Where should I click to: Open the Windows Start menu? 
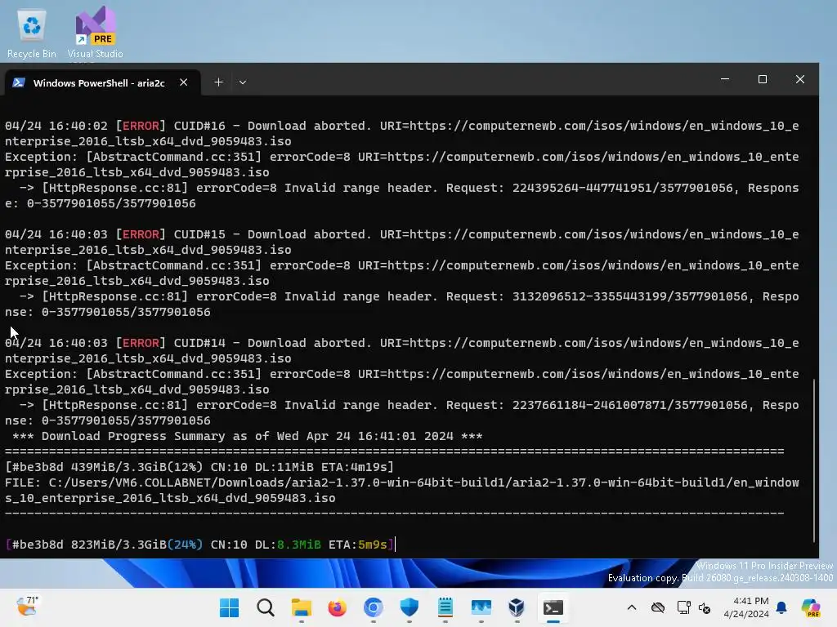coord(230,607)
